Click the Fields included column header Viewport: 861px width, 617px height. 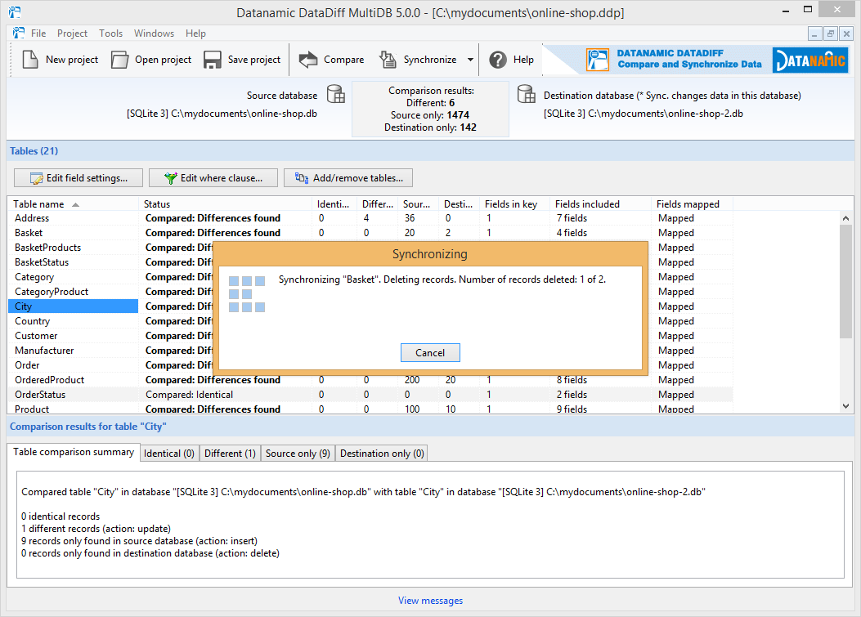coord(601,204)
